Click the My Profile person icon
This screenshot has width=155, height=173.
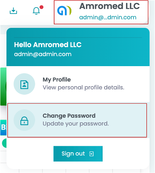tap(24, 84)
